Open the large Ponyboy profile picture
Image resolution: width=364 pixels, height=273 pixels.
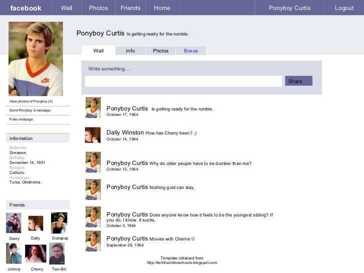click(x=36, y=59)
